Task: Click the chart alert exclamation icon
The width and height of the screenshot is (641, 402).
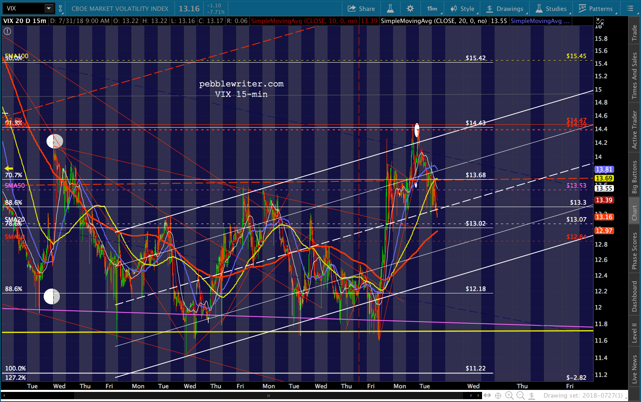Action: tap(7, 31)
